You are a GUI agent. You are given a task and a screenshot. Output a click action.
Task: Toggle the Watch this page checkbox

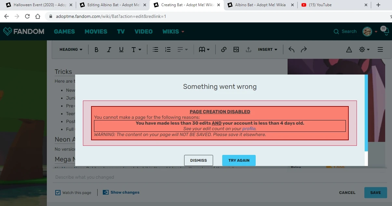58,192
